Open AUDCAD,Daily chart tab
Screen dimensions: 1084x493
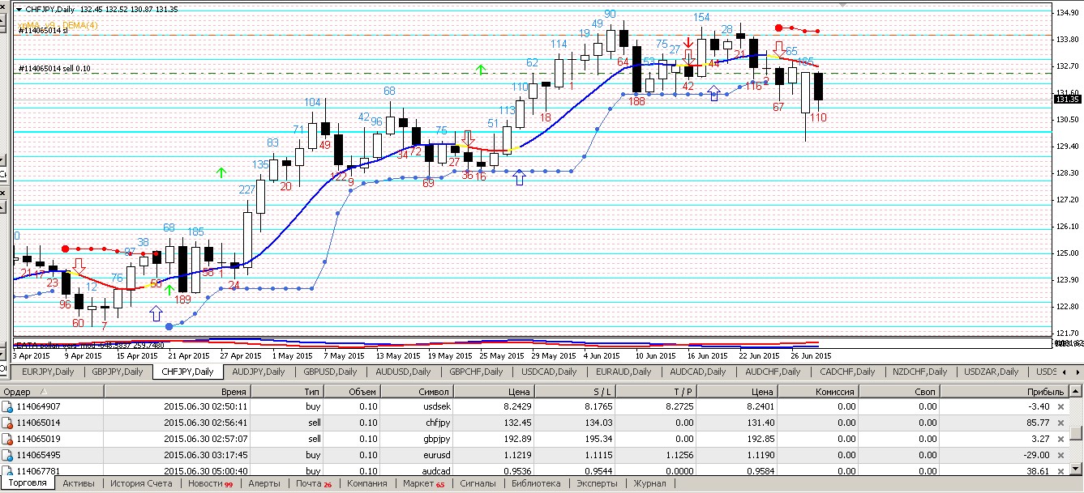coord(697,372)
